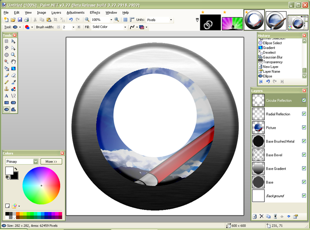Expand the blending mode dropdown in toolbar
The height and width of the screenshot is (230, 310).
(x=147, y=27)
